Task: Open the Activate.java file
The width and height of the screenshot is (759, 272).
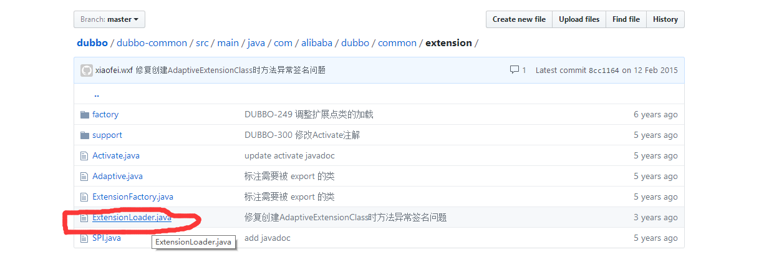Action: pyautogui.click(x=116, y=156)
